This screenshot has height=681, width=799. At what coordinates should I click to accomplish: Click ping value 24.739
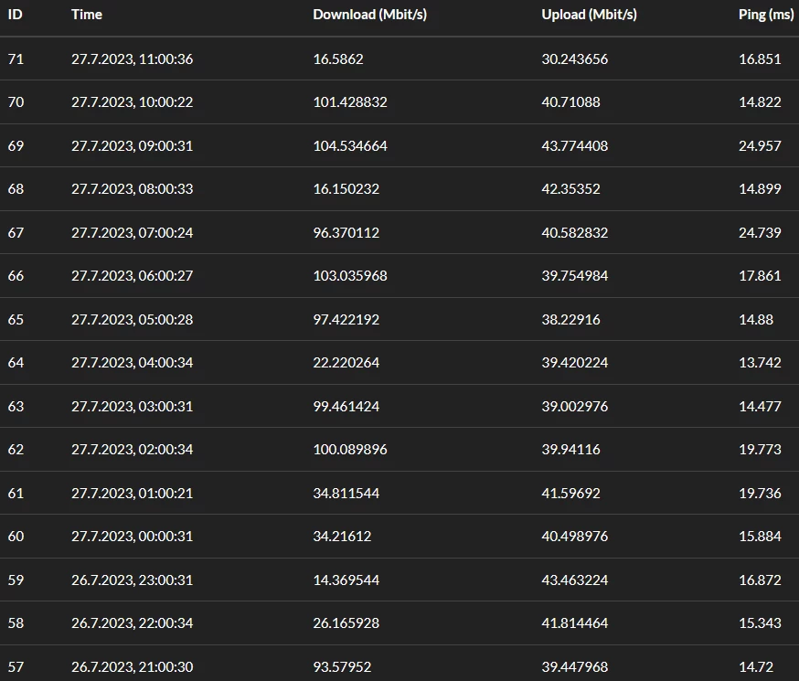pos(760,233)
